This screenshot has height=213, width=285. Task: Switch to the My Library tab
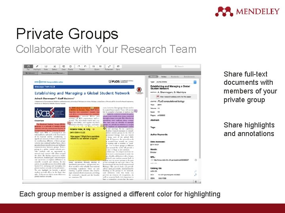[x=30, y=73]
